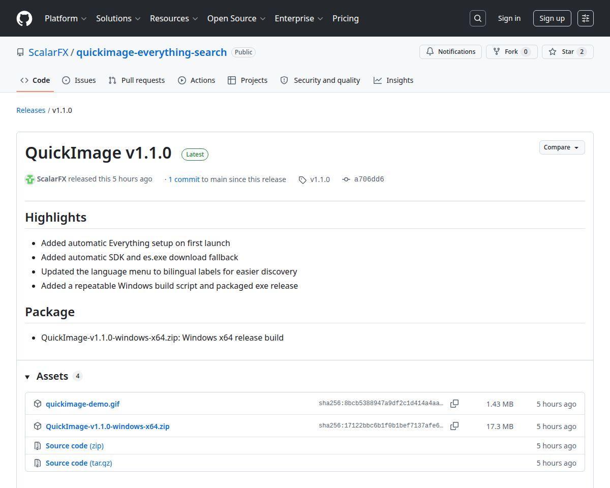This screenshot has width=610, height=488.
Task: Click package icon of quickimage-demo.gif
Action: pos(38,404)
